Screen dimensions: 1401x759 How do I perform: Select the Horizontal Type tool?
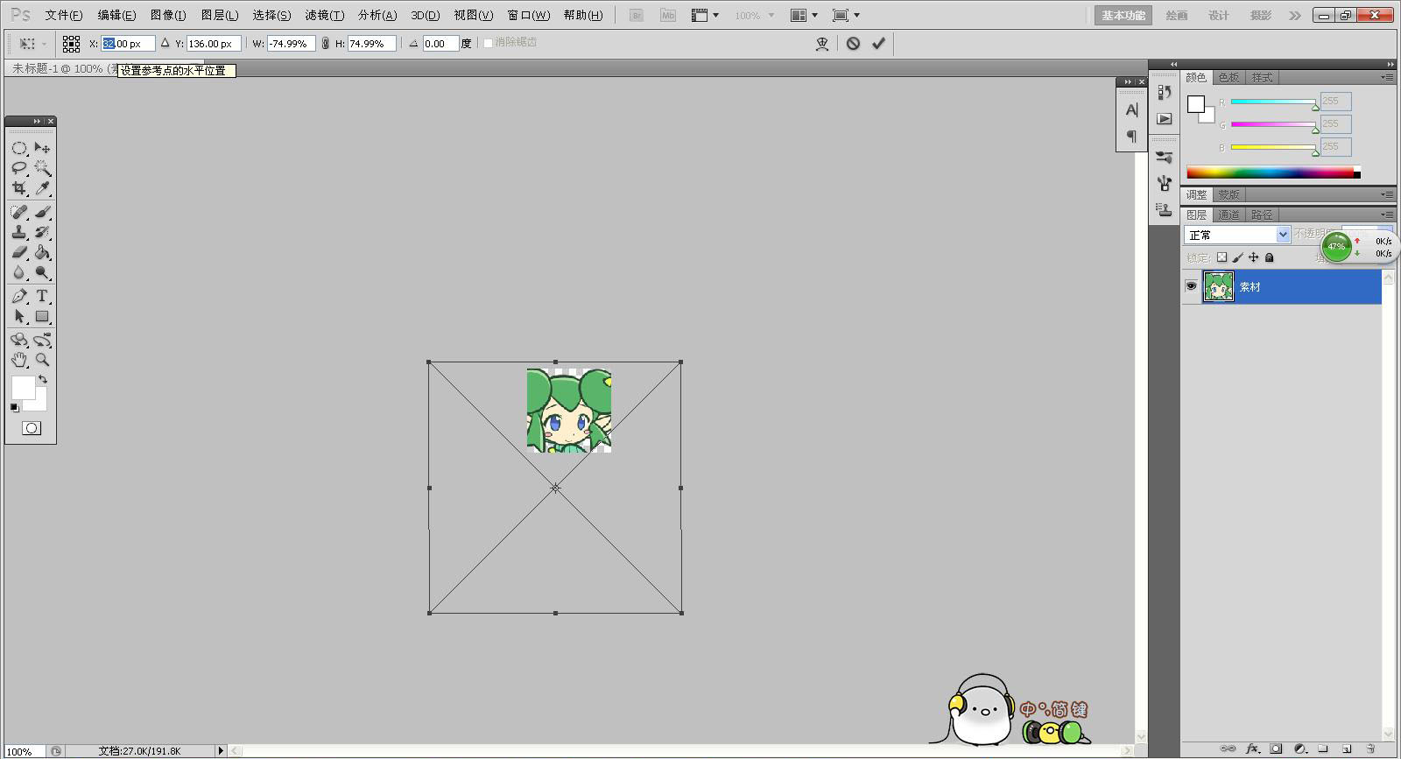42,296
